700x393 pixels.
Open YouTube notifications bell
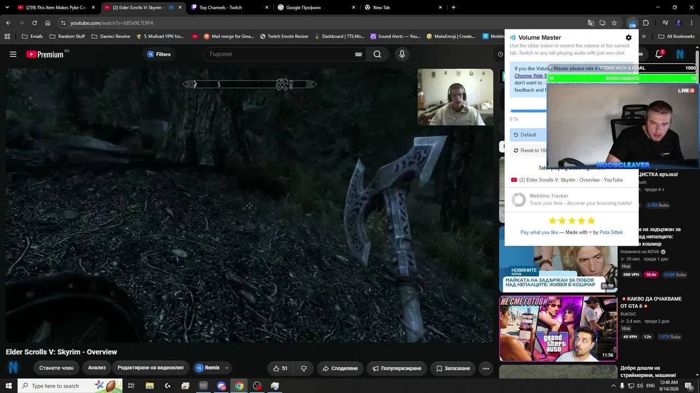(659, 55)
